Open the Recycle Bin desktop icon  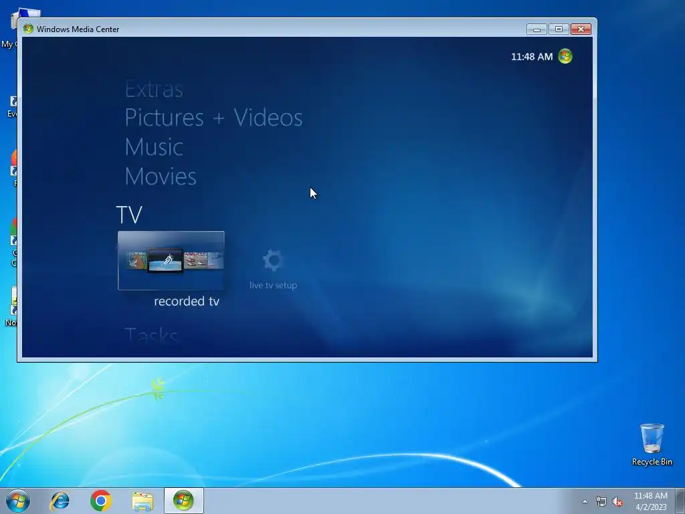coord(652,444)
